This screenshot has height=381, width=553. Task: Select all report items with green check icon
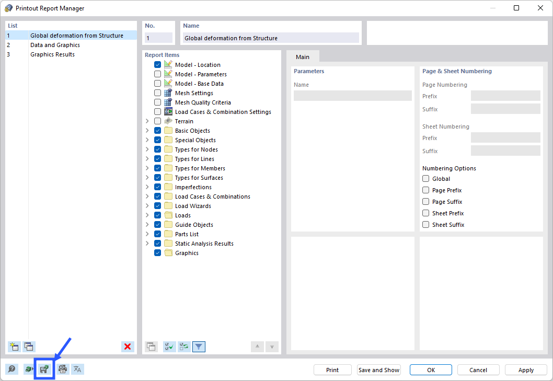[169, 346]
